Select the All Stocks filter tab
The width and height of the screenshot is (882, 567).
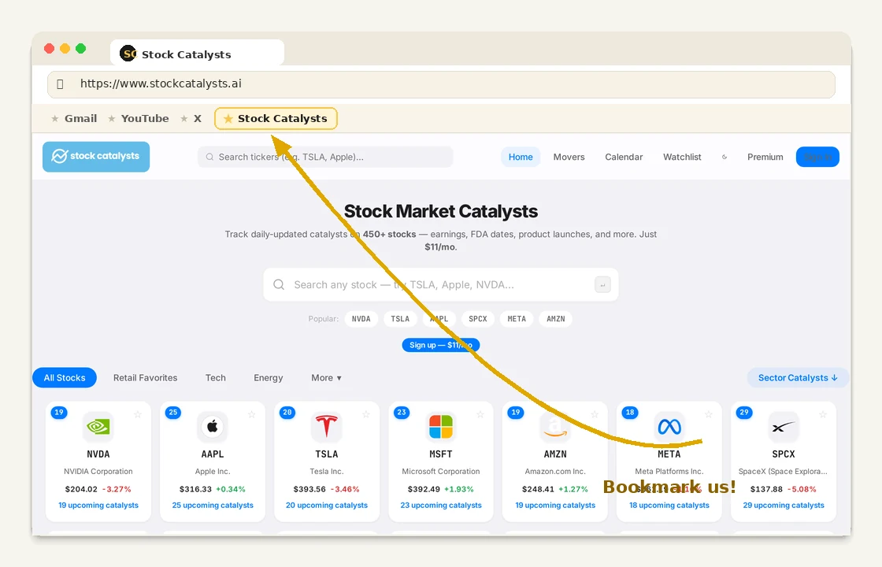tap(65, 378)
